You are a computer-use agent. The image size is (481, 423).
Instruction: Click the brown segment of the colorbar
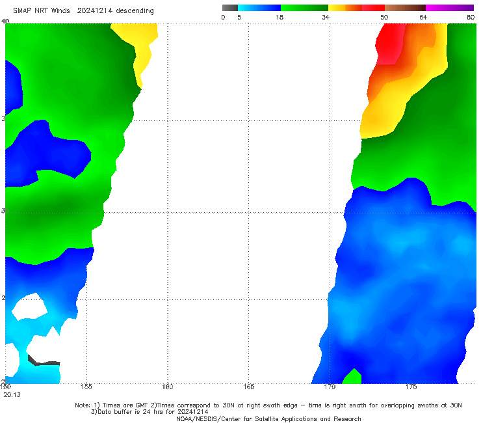(x=405, y=8)
